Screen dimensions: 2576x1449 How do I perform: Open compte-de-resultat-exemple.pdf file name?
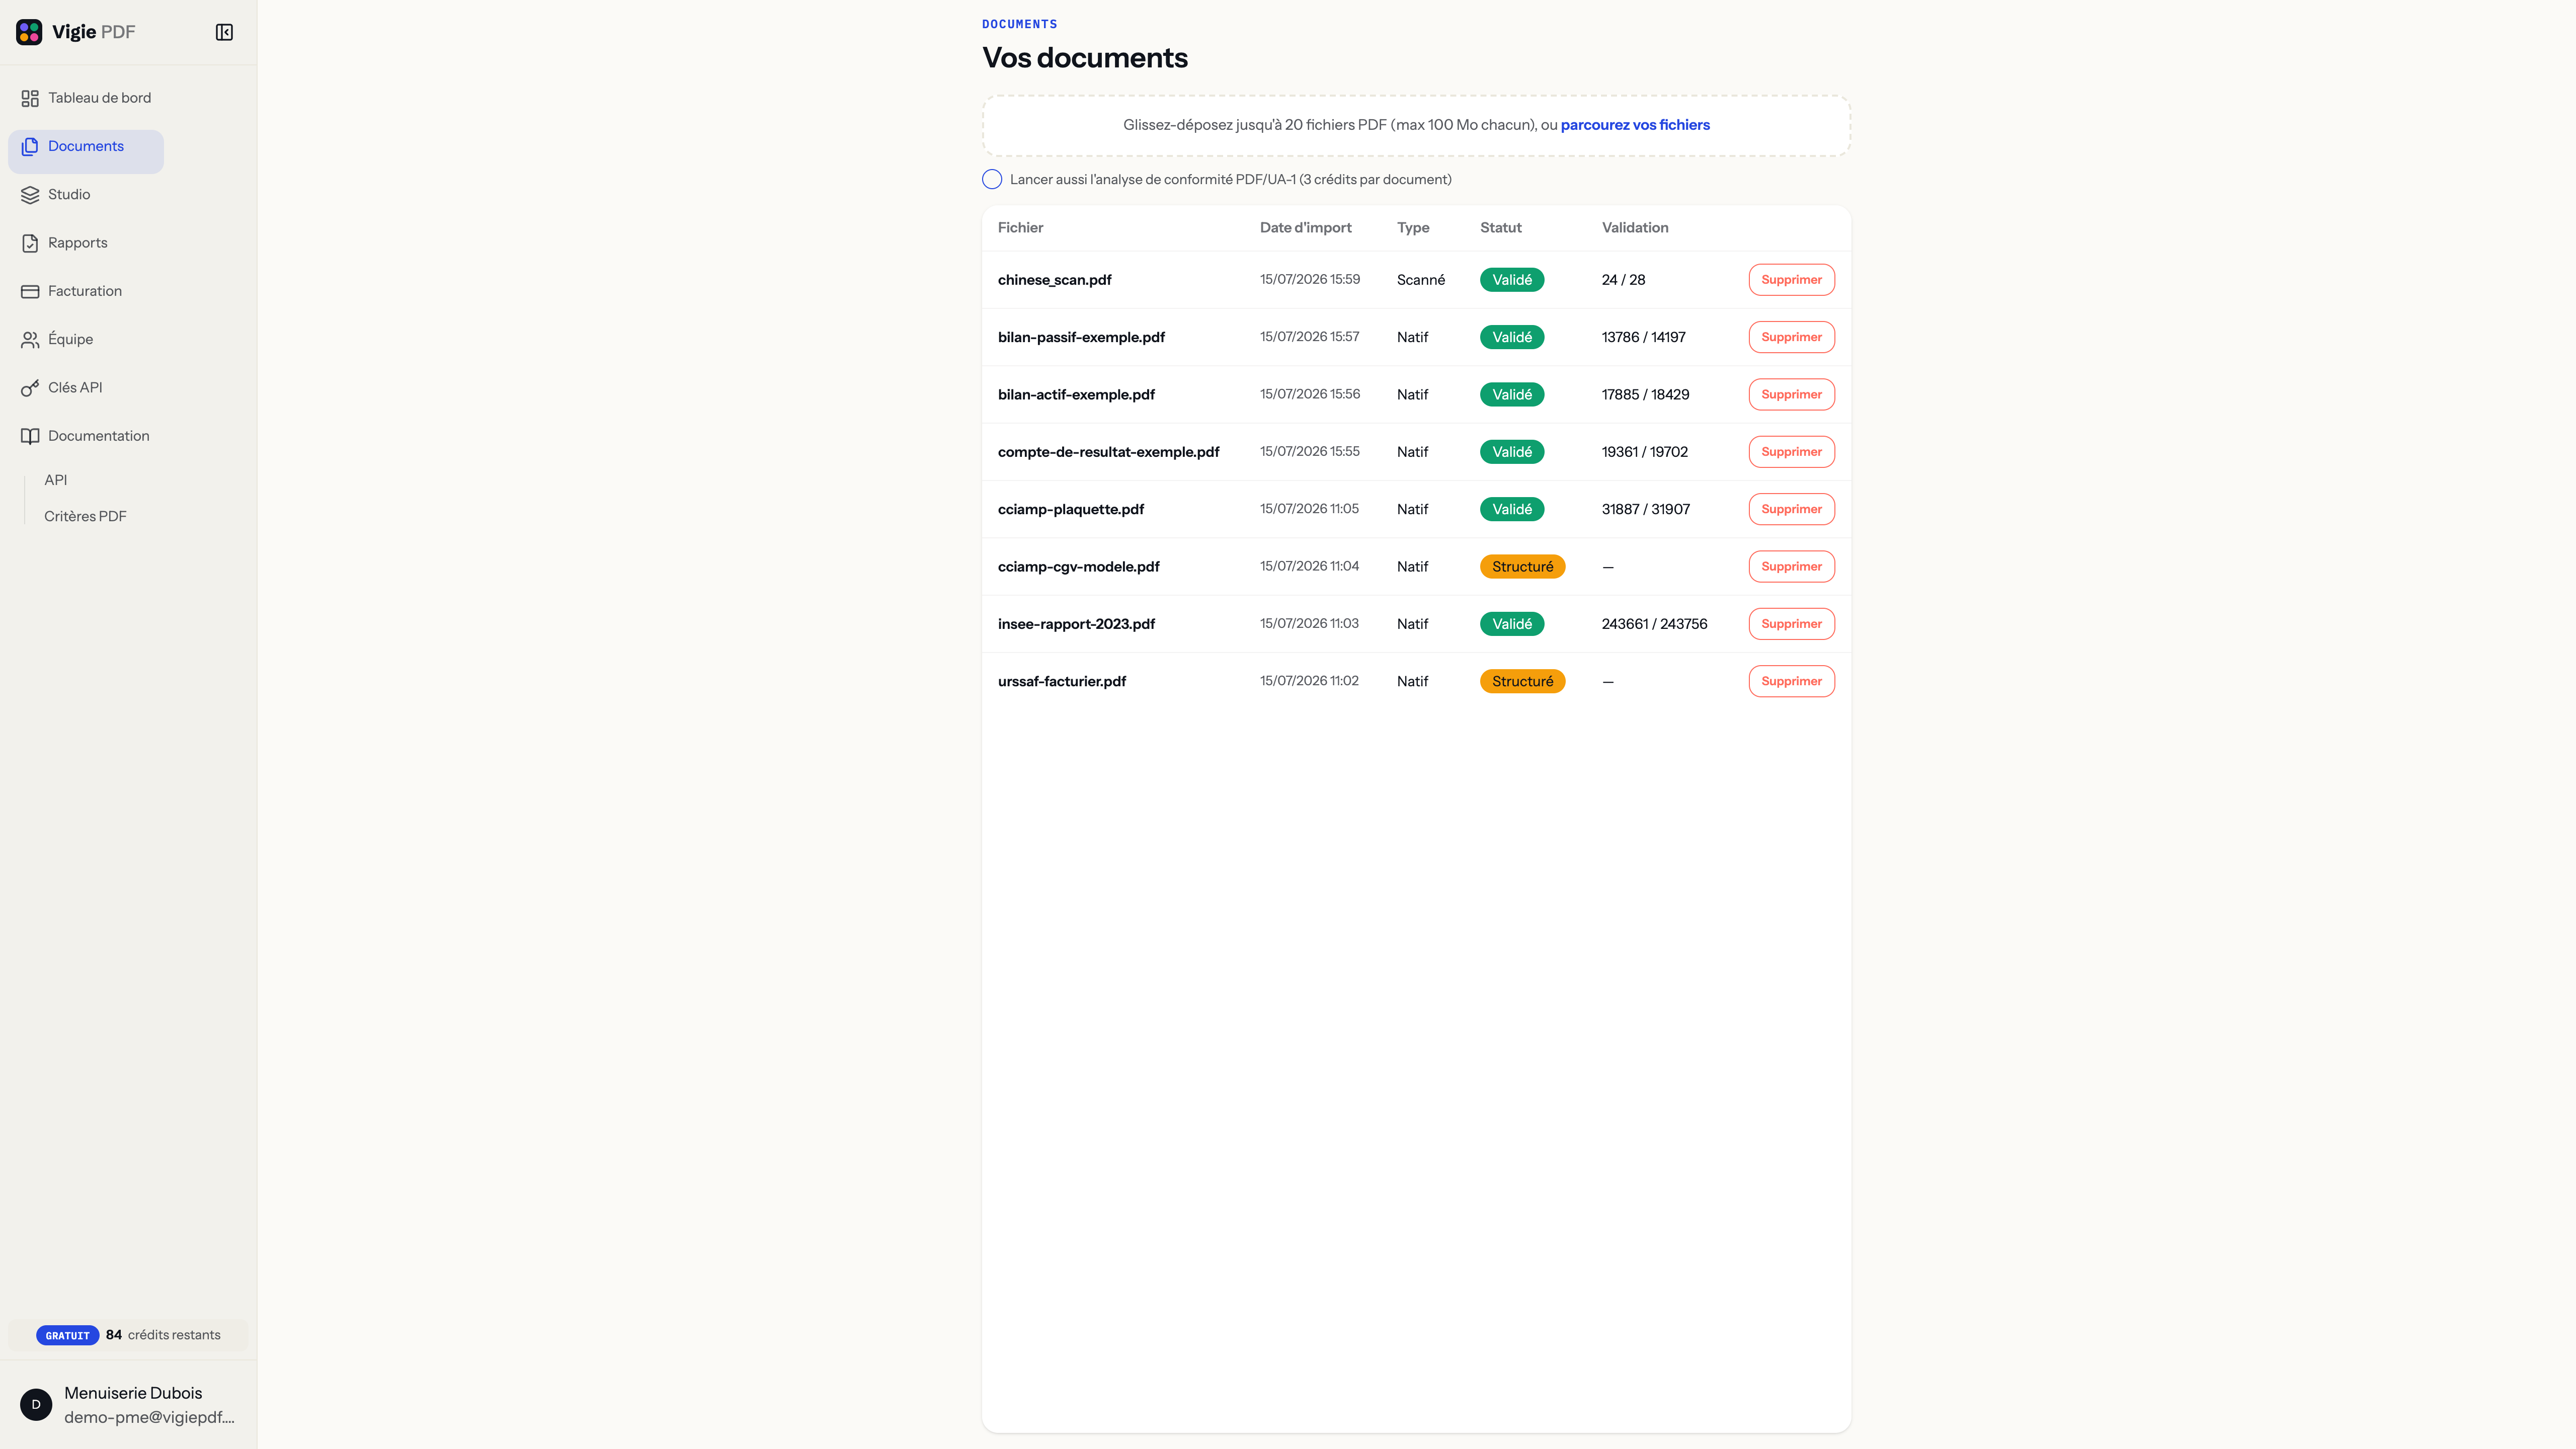click(1108, 452)
